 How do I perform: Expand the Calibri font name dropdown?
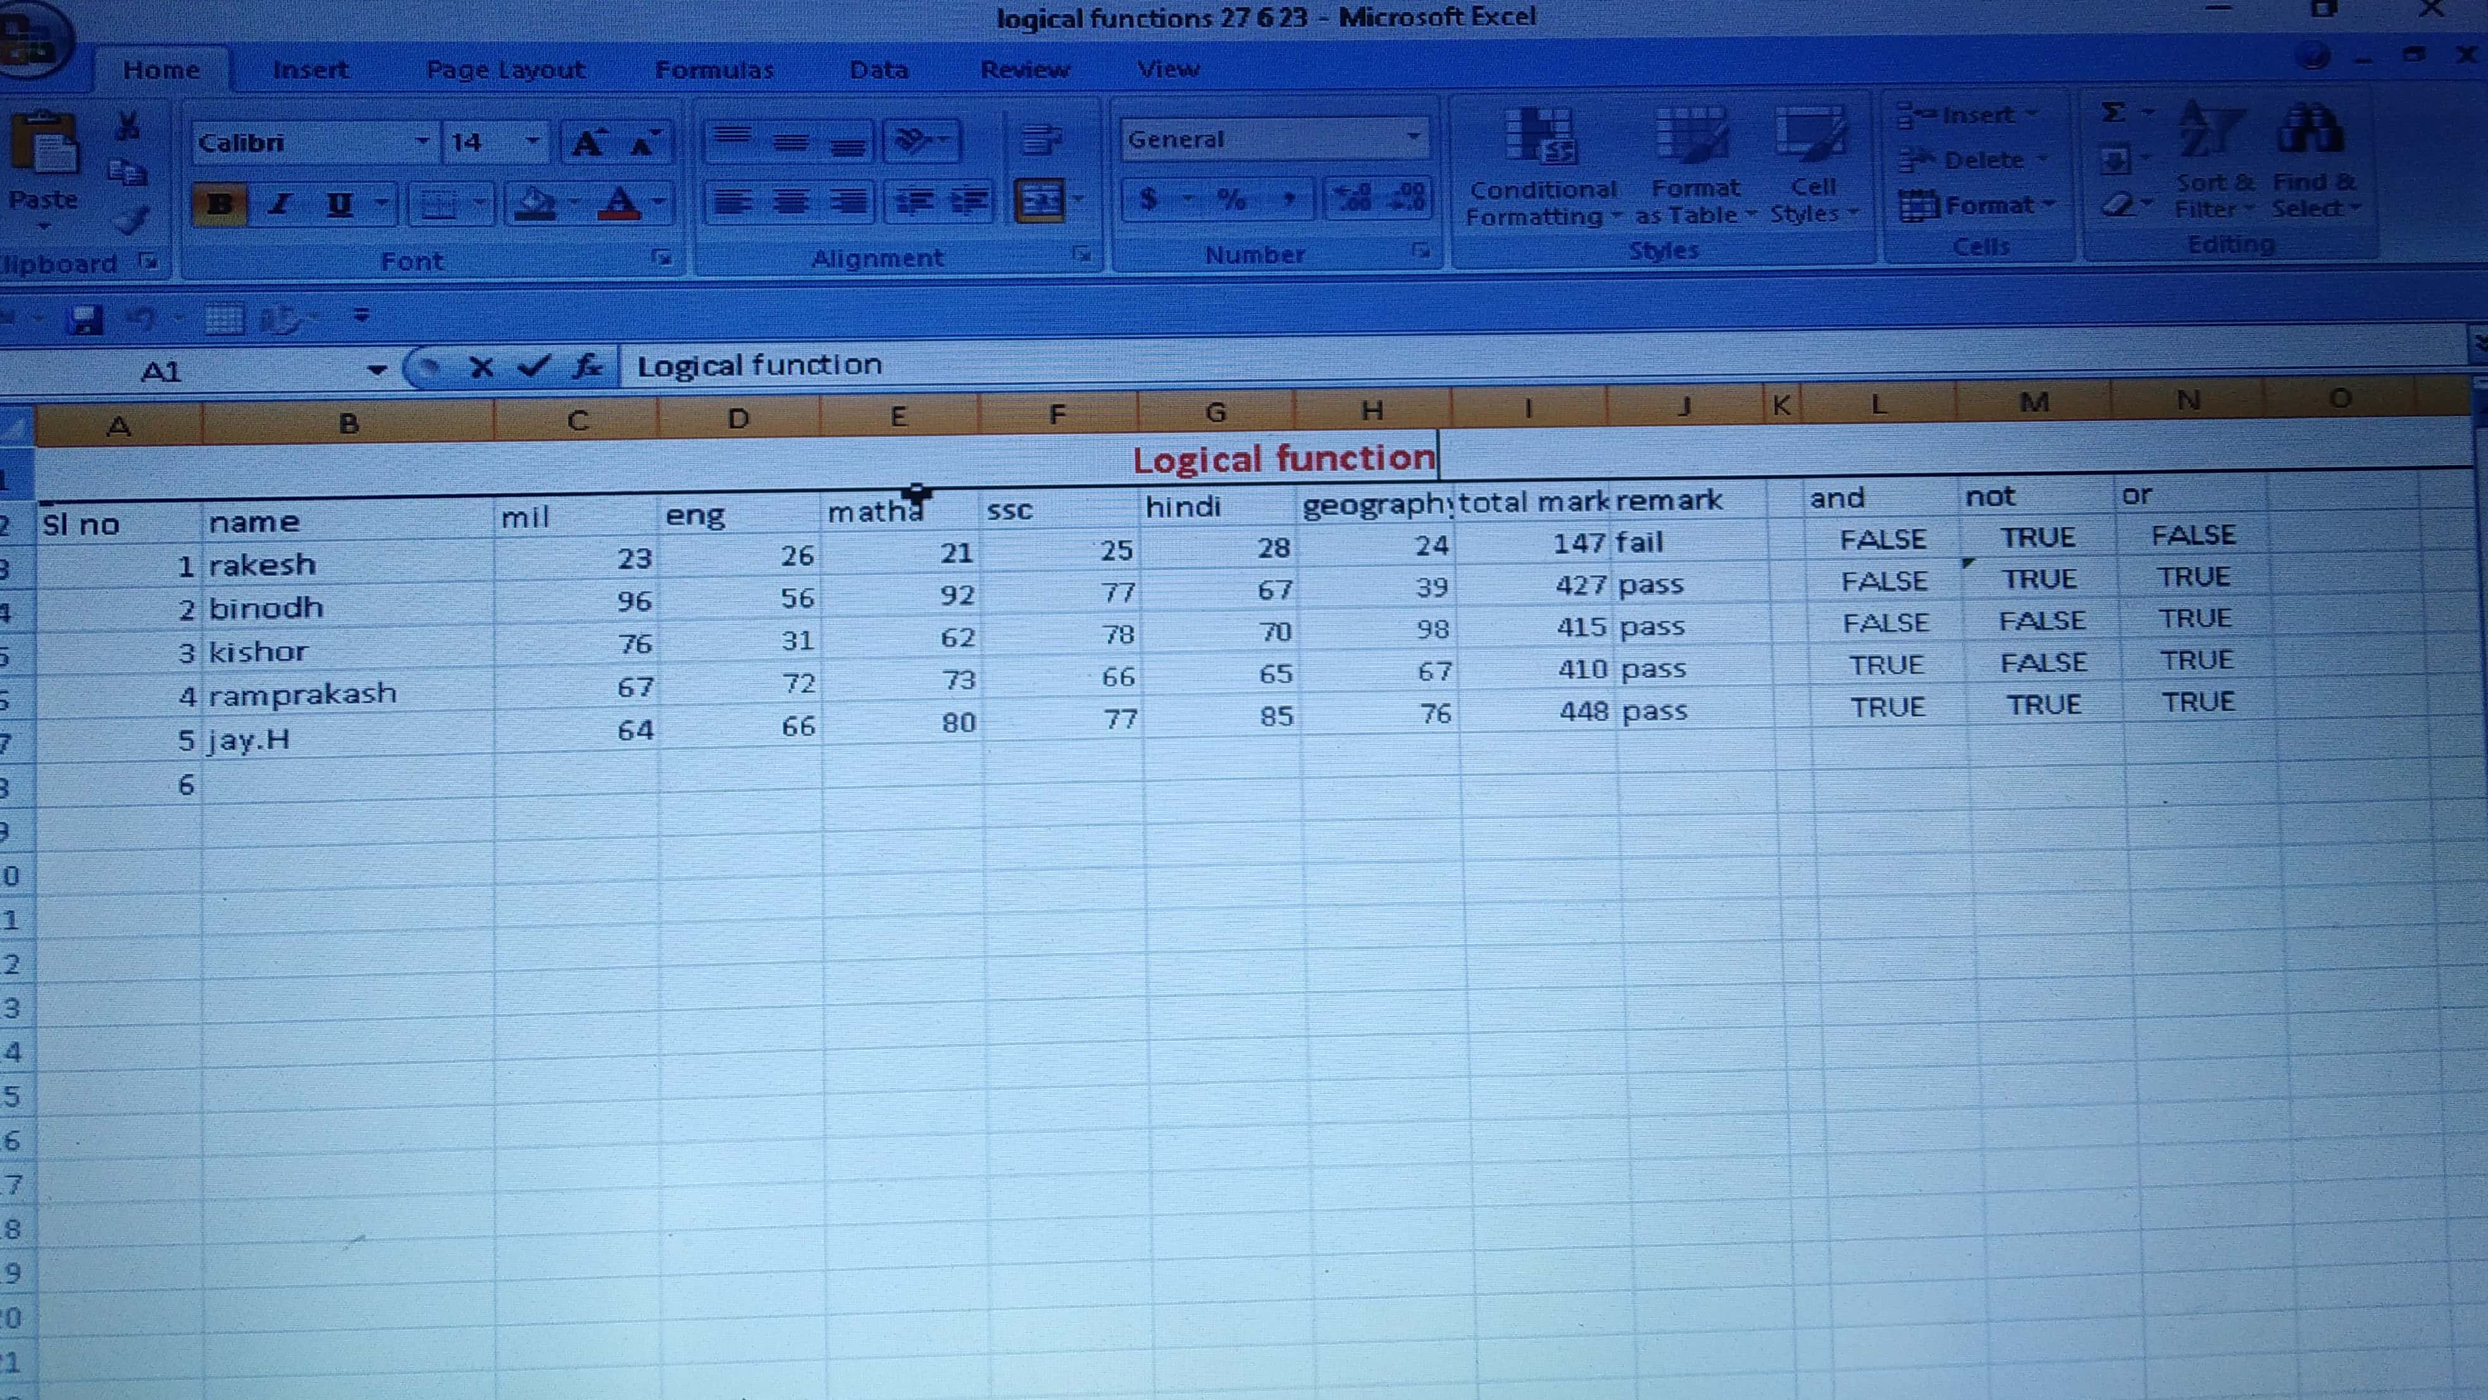coord(422,142)
